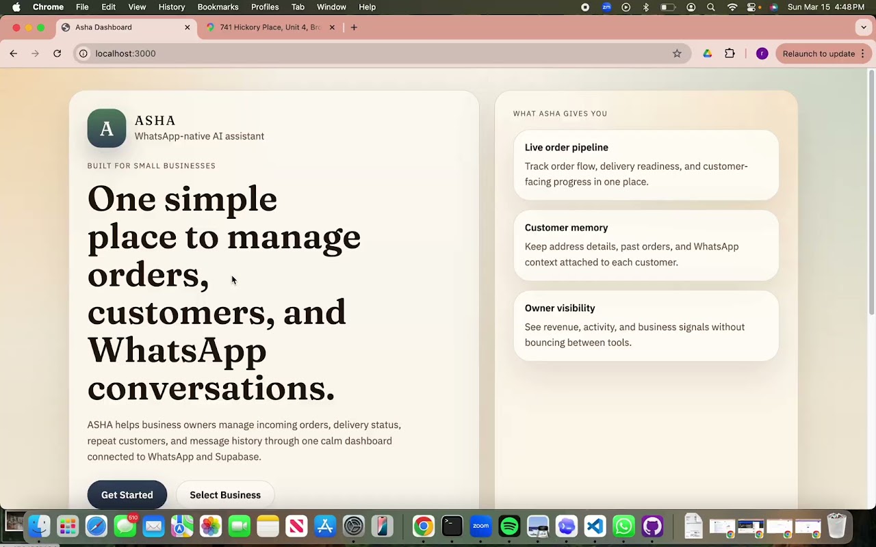Viewport: 876px width, 547px height.
Task: Open Chrome's three-dot menu
Action: (x=862, y=53)
